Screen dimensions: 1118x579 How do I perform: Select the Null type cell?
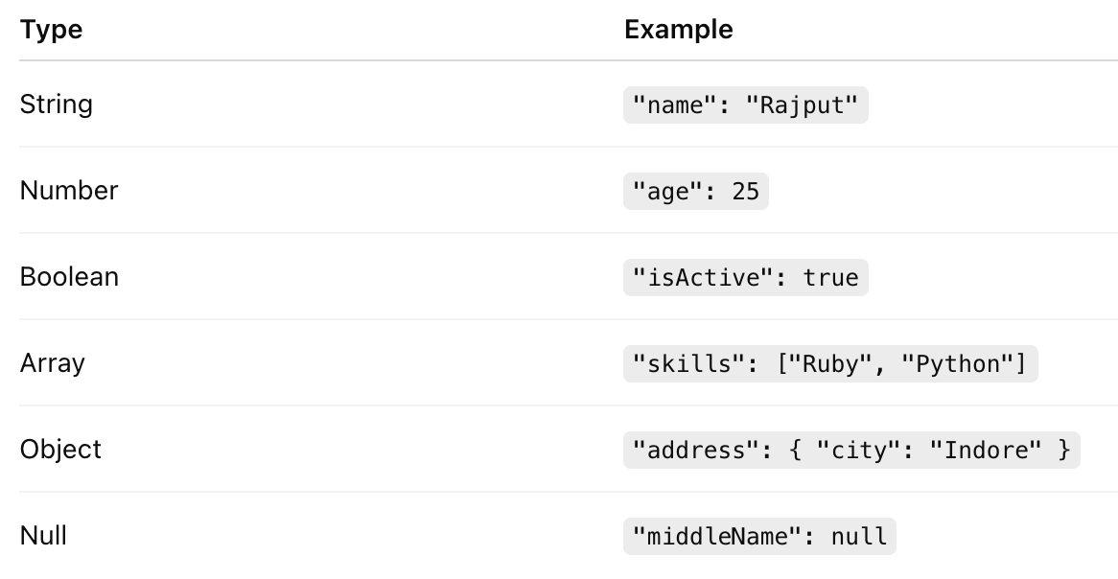point(43,536)
